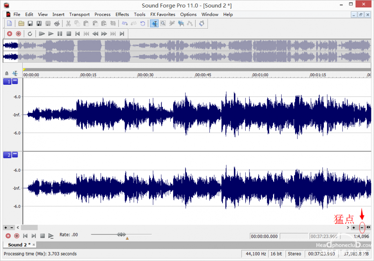Click the Save As floppy icon with question mark
This screenshot has width=374, height=261.
pyautogui.click(x=39, y=24)
